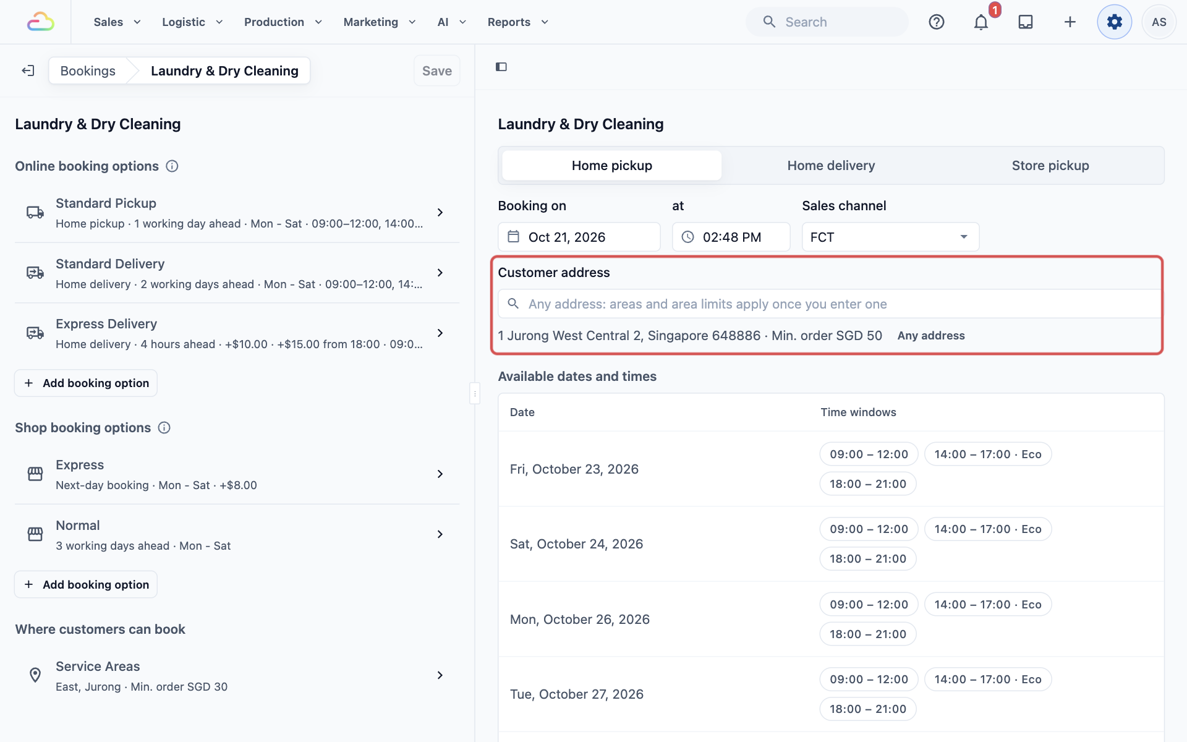Open the AS user avatar
The width and height of the screenshot is (1187, 742).
coord(1159,22)
